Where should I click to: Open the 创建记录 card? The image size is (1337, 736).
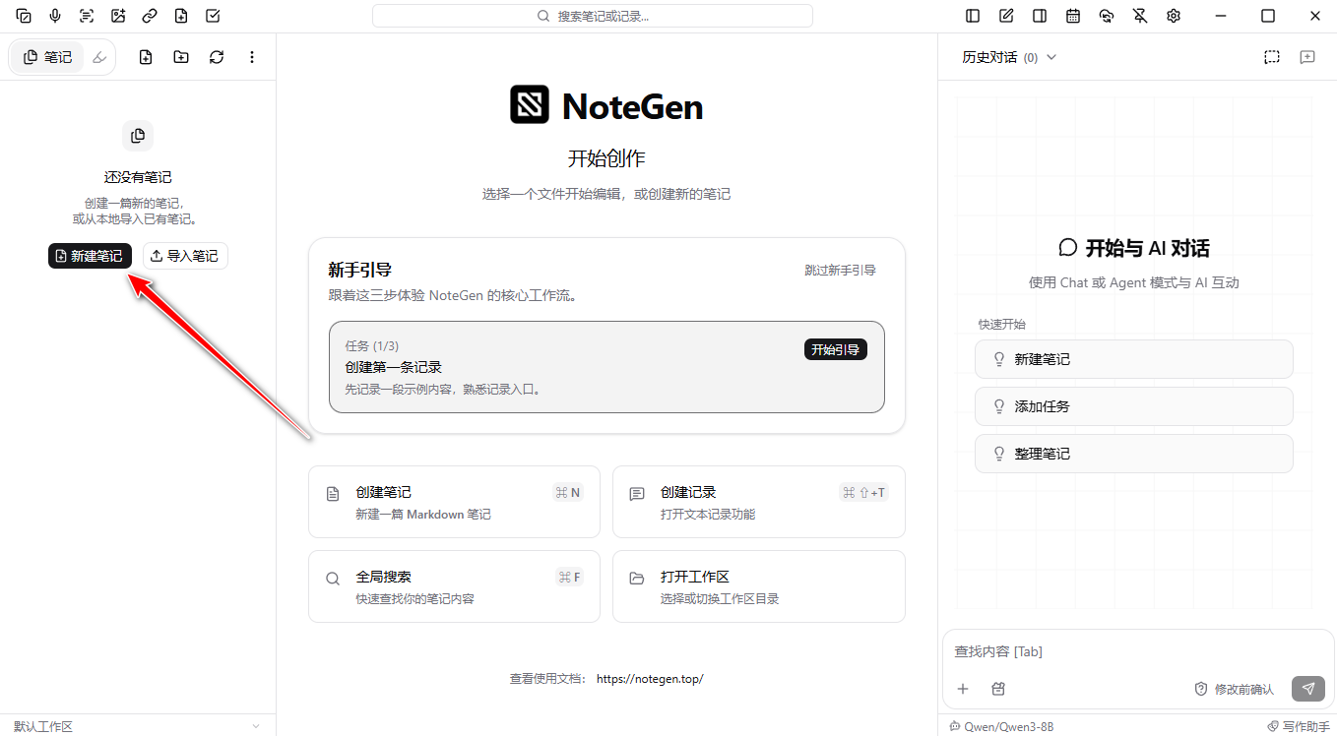759,502
